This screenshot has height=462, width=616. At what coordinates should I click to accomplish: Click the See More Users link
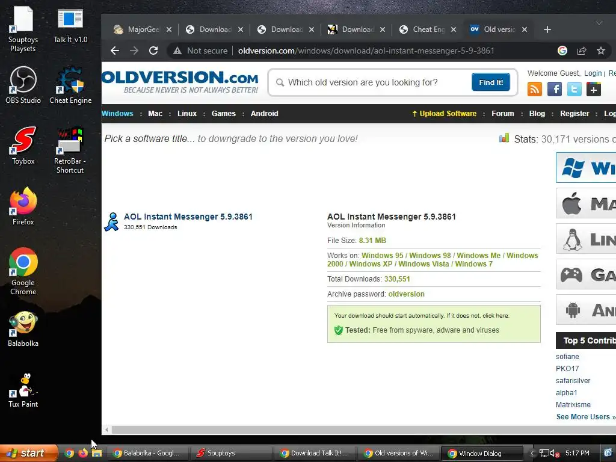tap(585, 417)
